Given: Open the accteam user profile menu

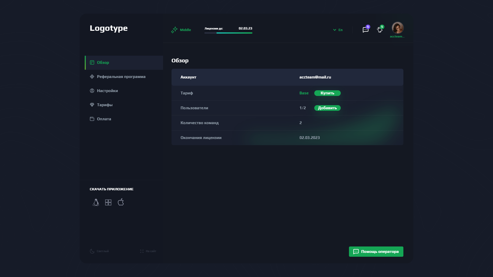Looking at the screenshot, I should coord(397,30).
